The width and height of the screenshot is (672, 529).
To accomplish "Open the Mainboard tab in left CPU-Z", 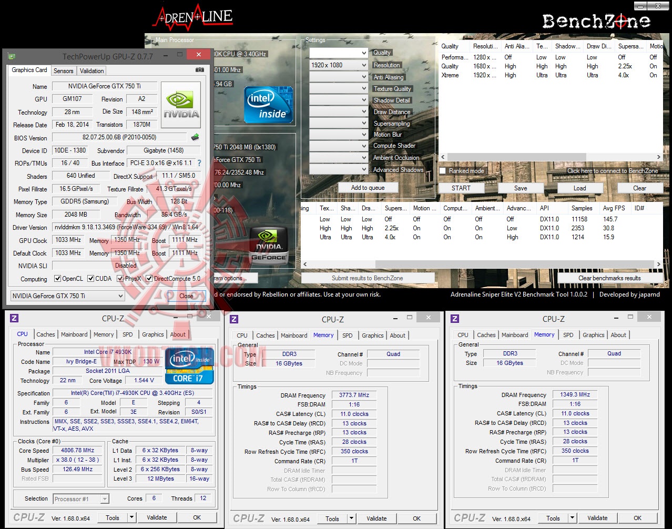I will (x=74, y=334).
